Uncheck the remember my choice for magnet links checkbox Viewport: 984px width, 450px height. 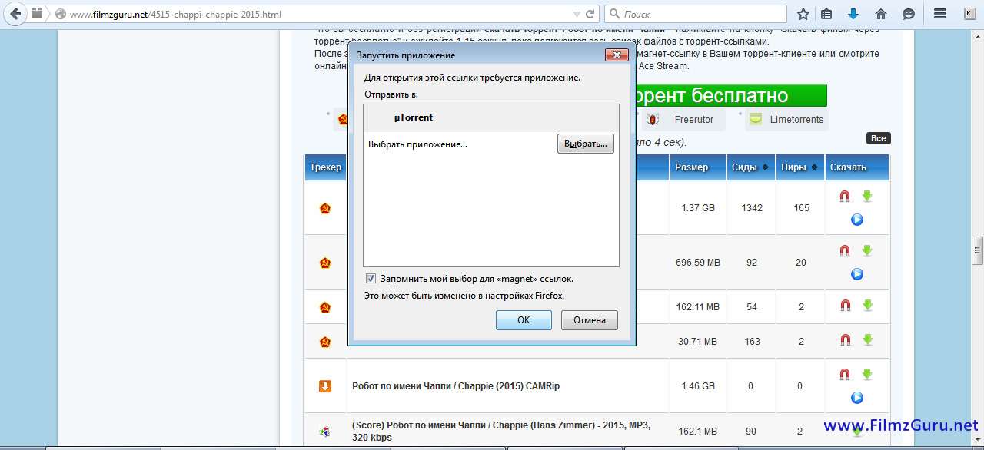(x=371, y=279)
